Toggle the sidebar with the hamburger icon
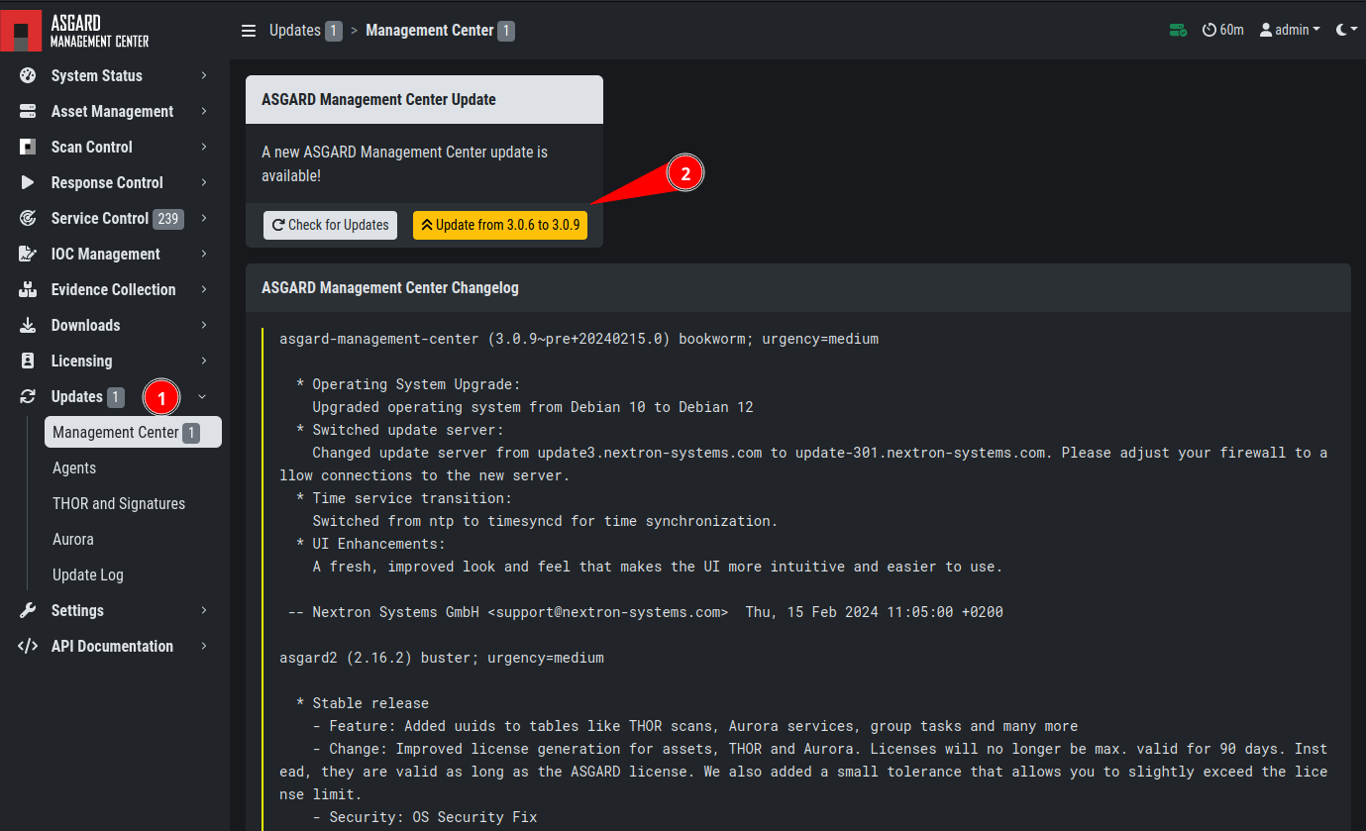Viewport: 1366px width, 831px height. [249, 31]
